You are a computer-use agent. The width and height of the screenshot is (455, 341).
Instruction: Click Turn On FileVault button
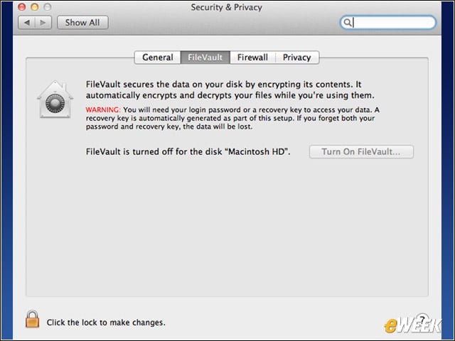click(361, 151)
